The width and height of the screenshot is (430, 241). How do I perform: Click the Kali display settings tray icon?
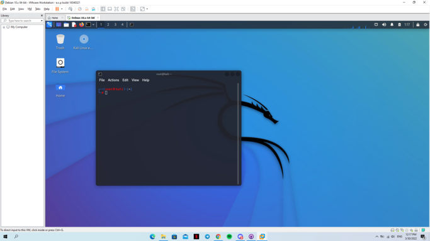coord(376,24)
